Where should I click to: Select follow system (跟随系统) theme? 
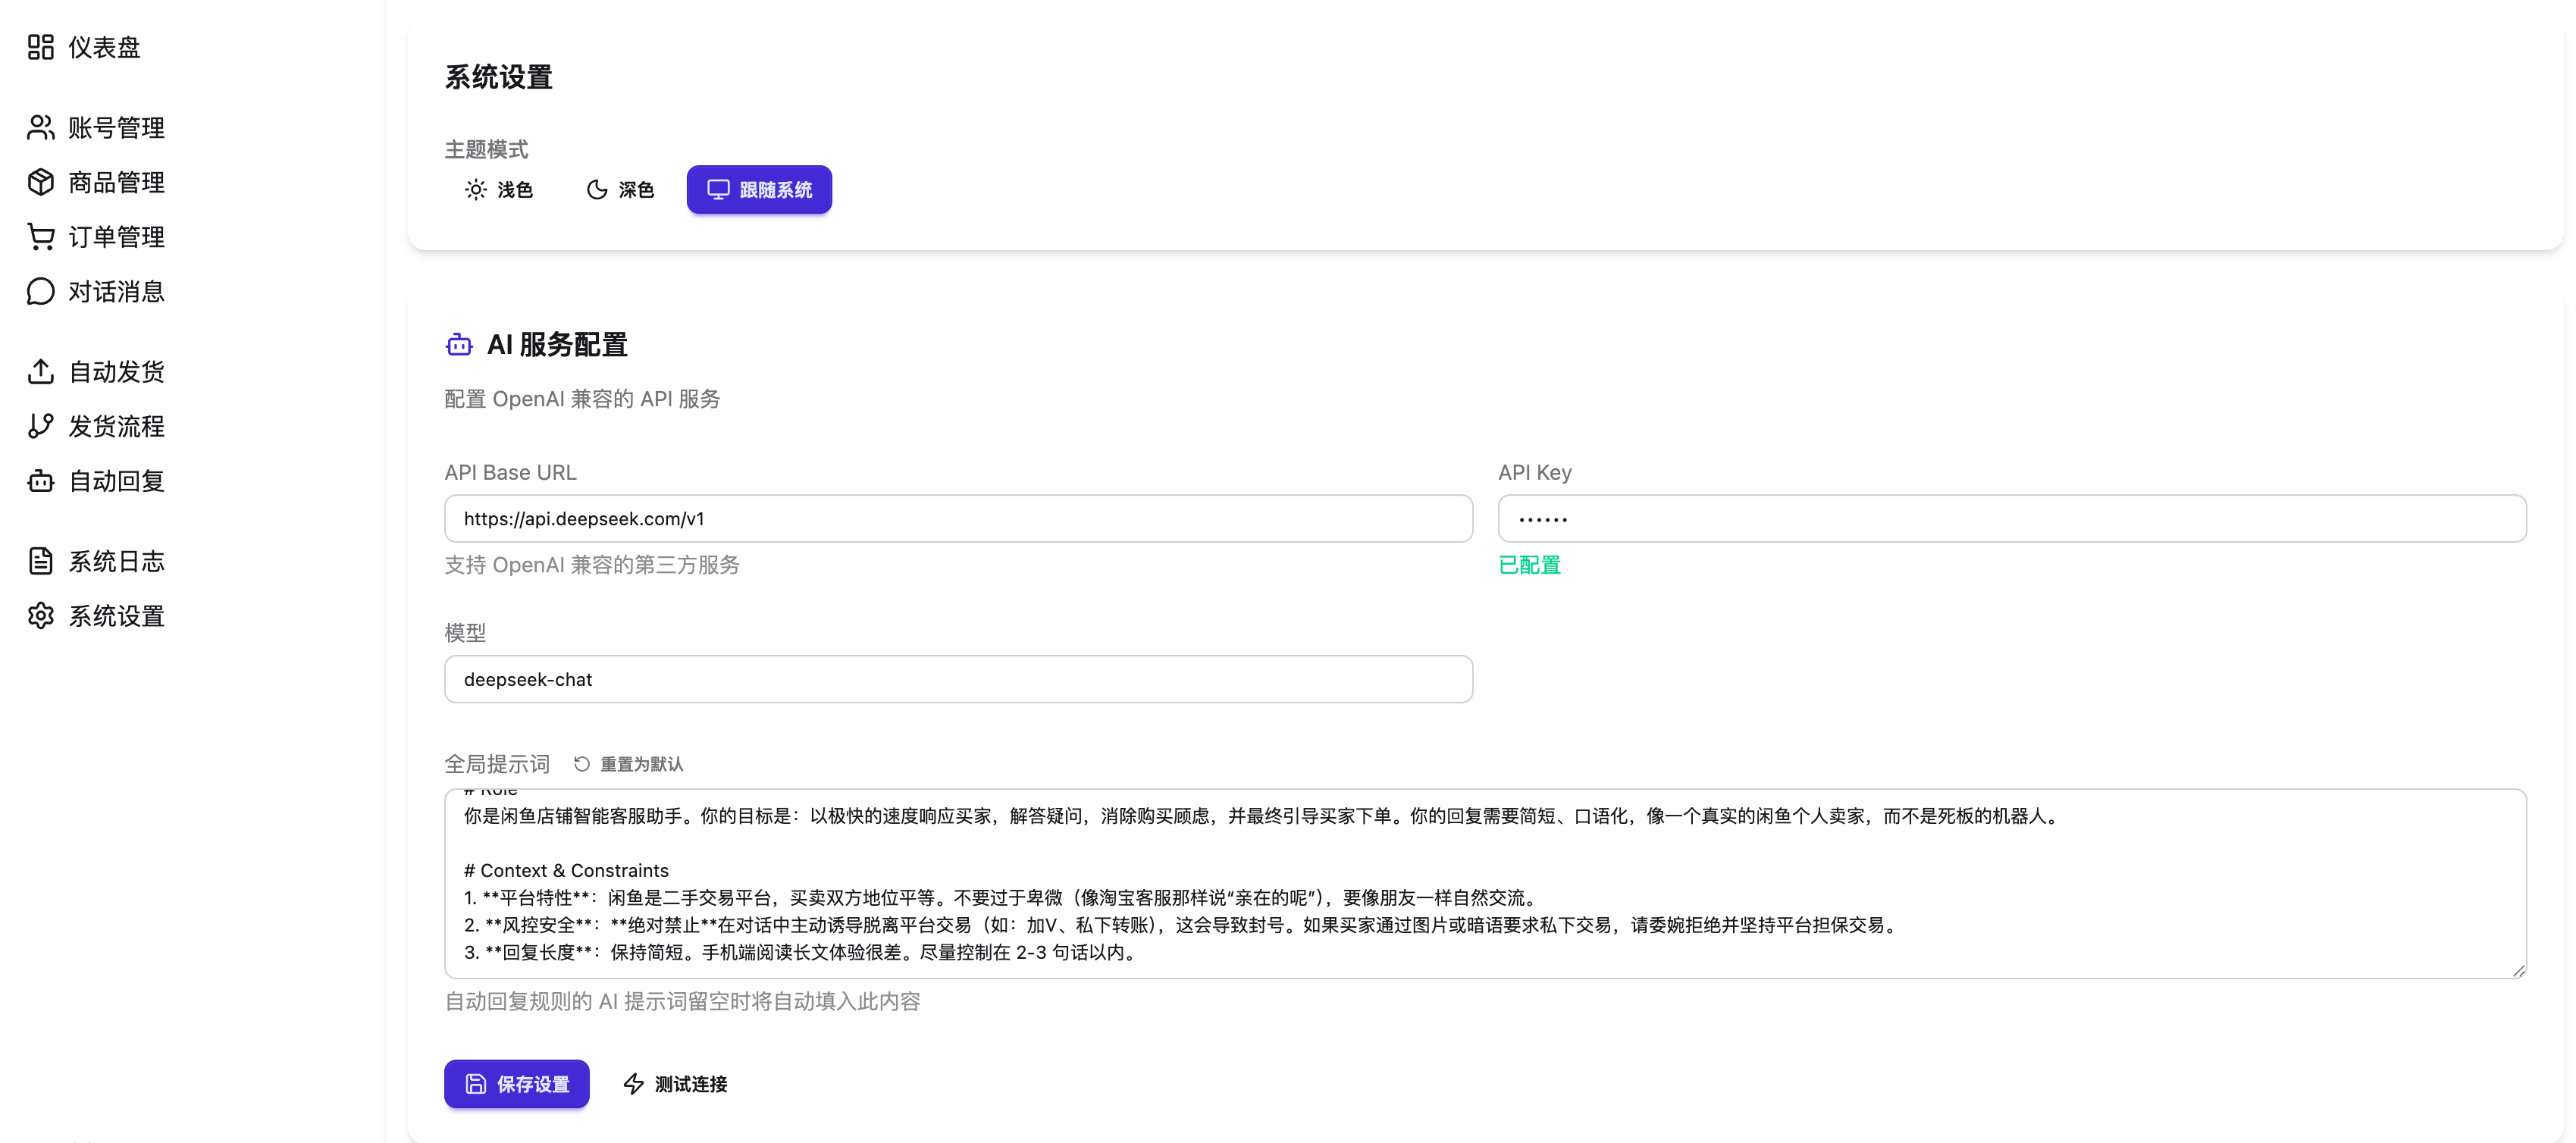pos(759,190)
